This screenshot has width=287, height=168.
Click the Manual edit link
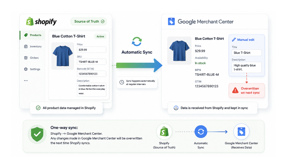click(246, 40)
